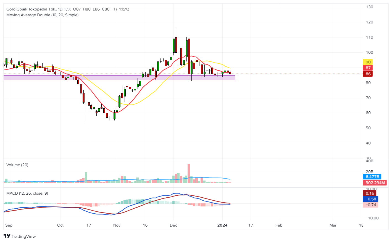
Task: Click the H88 high value in header
Action: [86, 9]
